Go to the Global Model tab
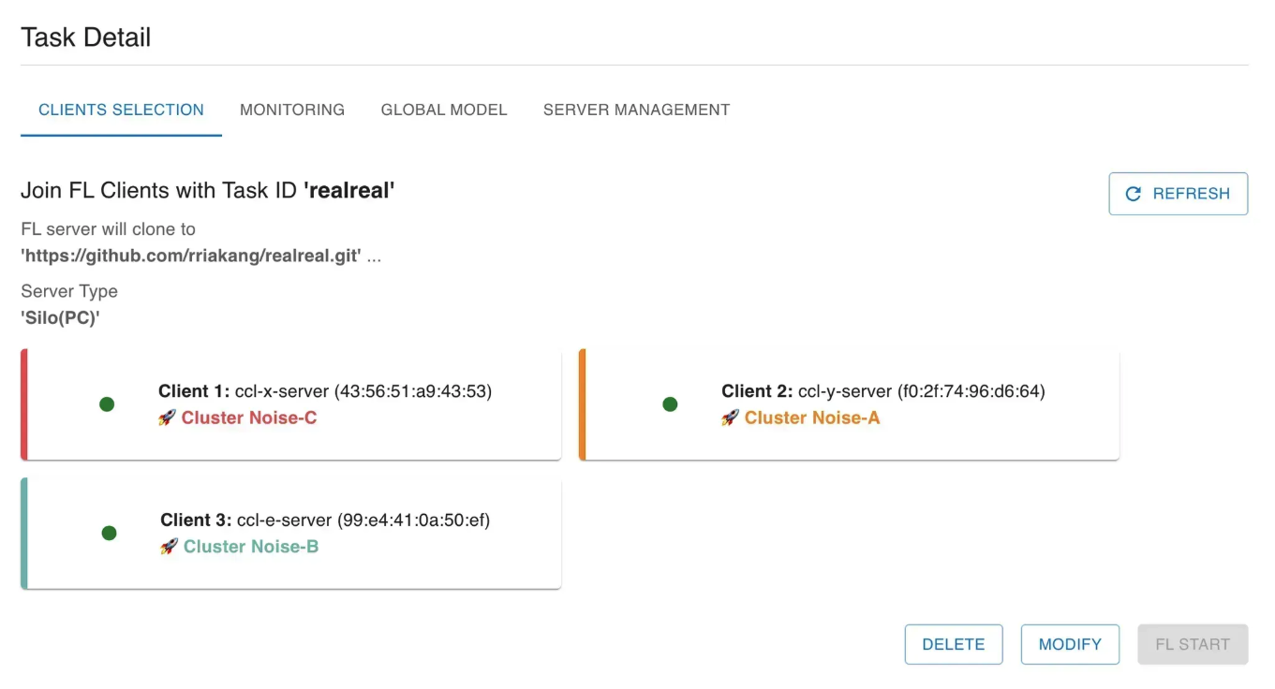The width and height of the screenshot is (1275, 689). (444, 110)
